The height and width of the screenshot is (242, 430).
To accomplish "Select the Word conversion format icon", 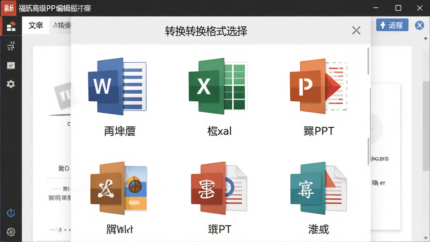I will 117,86.
